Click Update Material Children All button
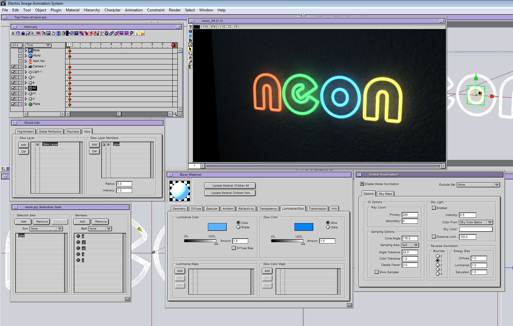 [x=230, y=186]
